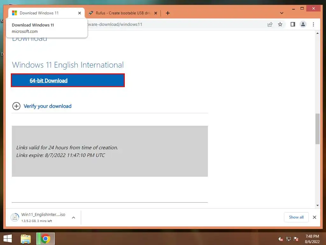This screenshot has width=326, height=245.
Task: Click the taskbar clock showing 7:48 PM
Action: 312,239
